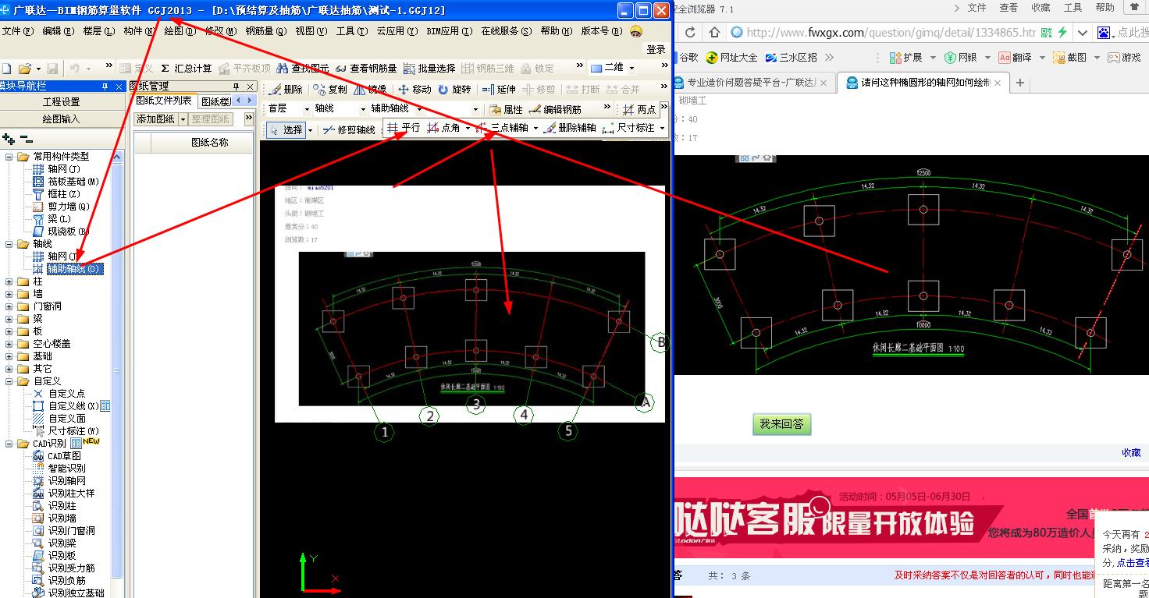
Task: Click the worker avatar icon in menu bar
Action: pos(636,31)
